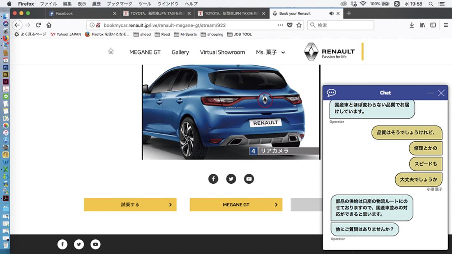Bookmark this page with the star
Viewport: 452px width, 254px height.
(x=299, y=25)
